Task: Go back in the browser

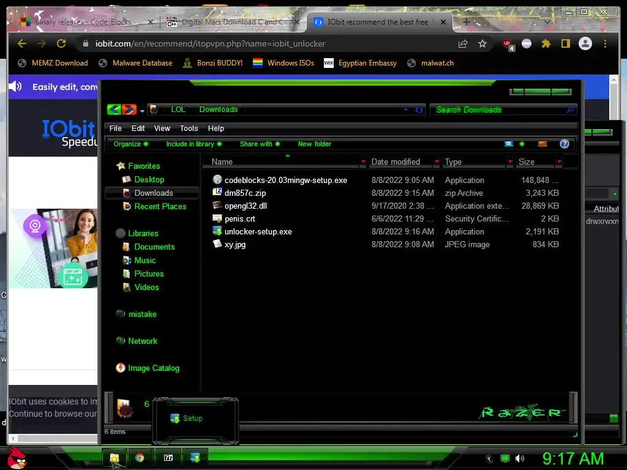Action: coord(22,43)
